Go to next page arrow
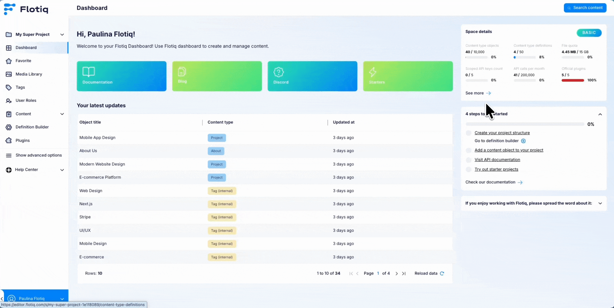This screenshot has width=614, height=308. pyautogui.click(x=397, y=273)
